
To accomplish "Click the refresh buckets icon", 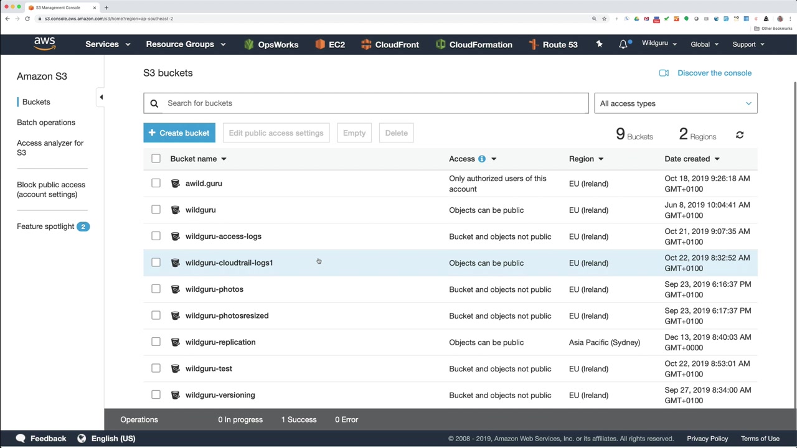I will (740, 135).
